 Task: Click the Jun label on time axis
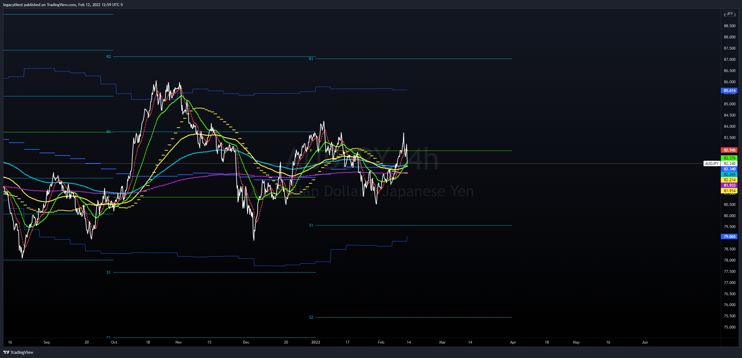tap(645, 342)
